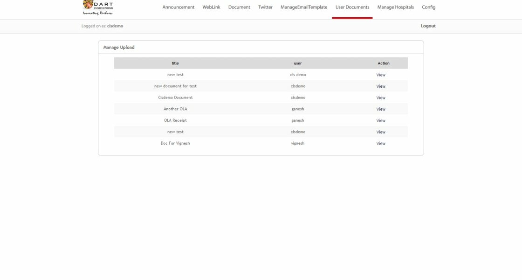Viewport: 522px width, 280px height.
Task: View the 'new test' document by cisdemo
Action: tap(381, 132)
